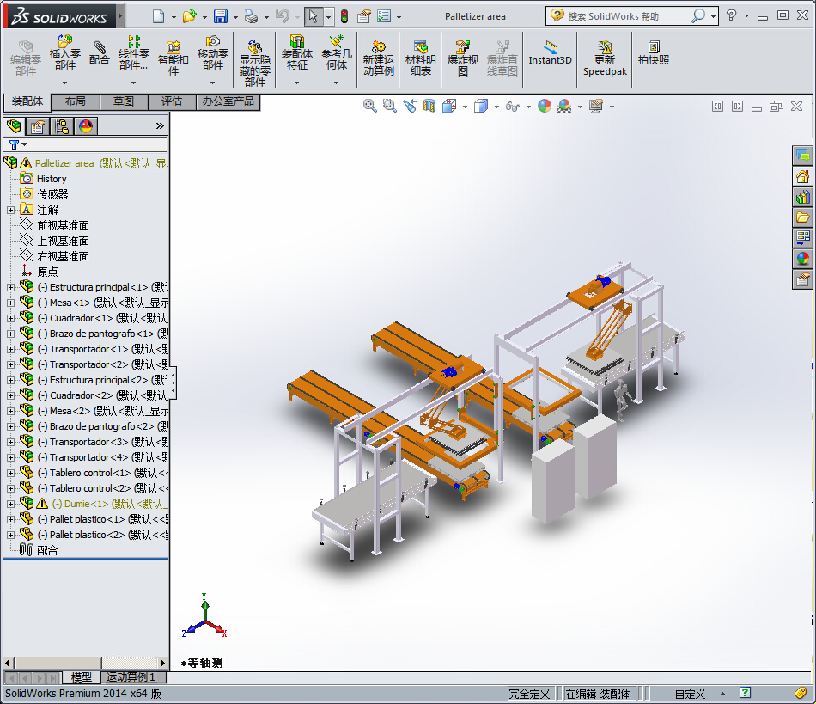Click scroll right arrow of tree scrollbar
Viewport: 816px width, 704px height.
163,663
